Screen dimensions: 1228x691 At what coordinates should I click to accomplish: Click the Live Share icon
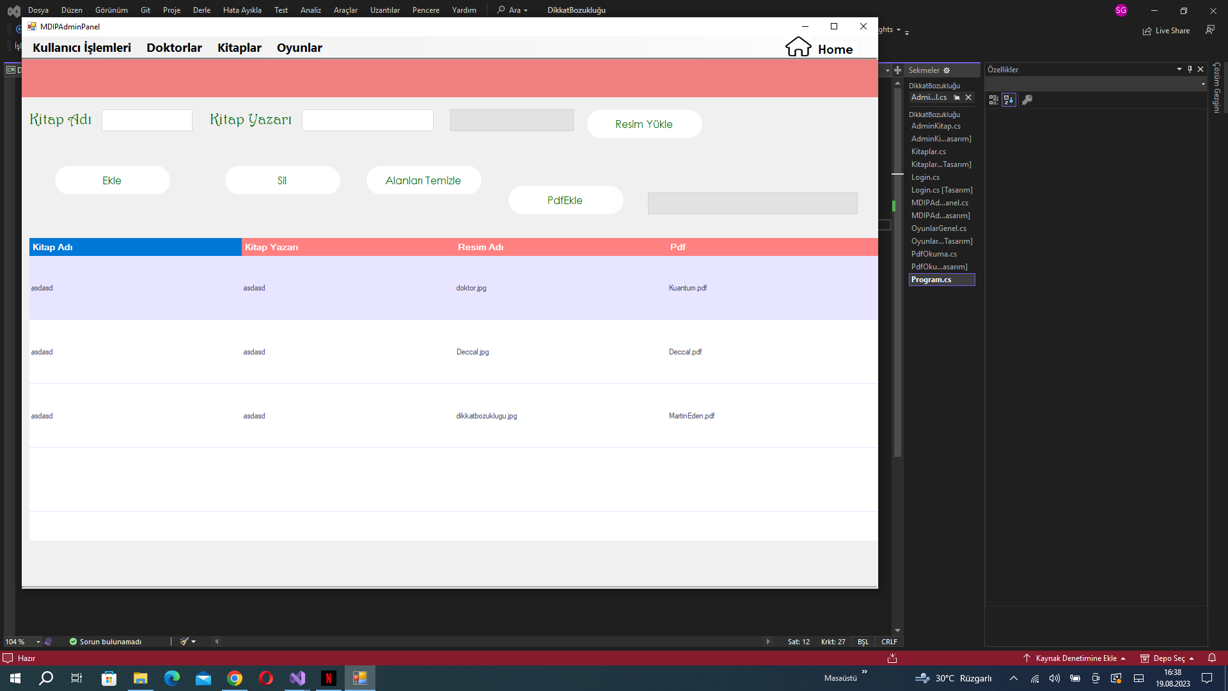(1147, 31)
